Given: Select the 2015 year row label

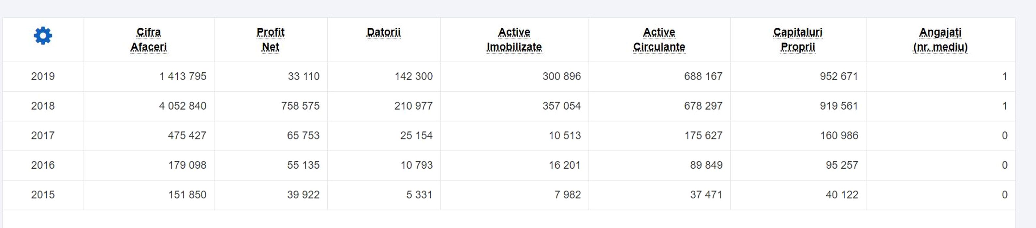Looking at the screenshot, I should tap(43, 195).
